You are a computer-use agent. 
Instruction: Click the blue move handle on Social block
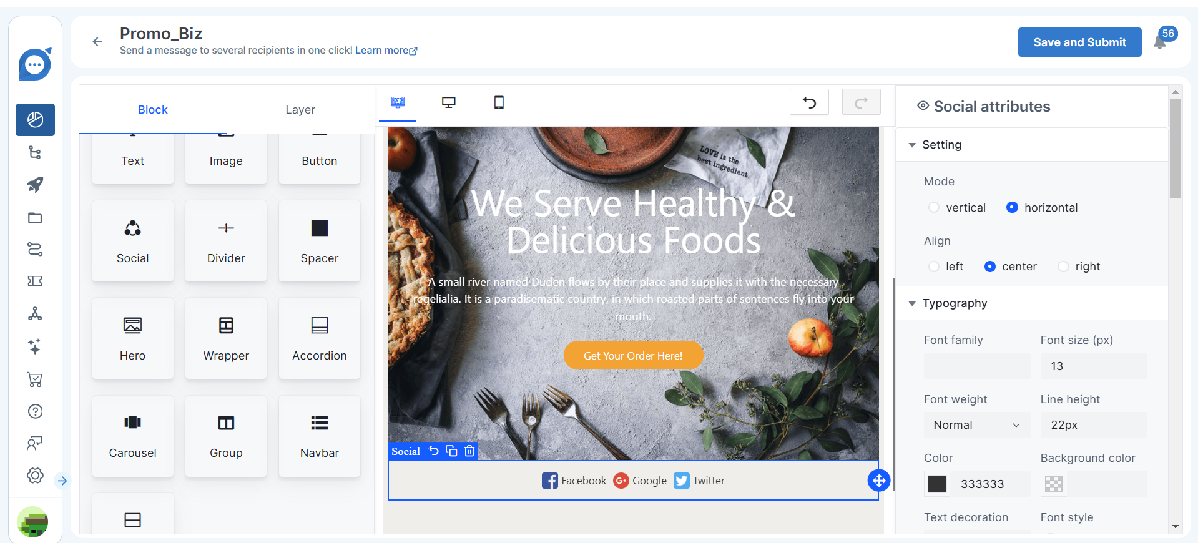tap(879, 481)
